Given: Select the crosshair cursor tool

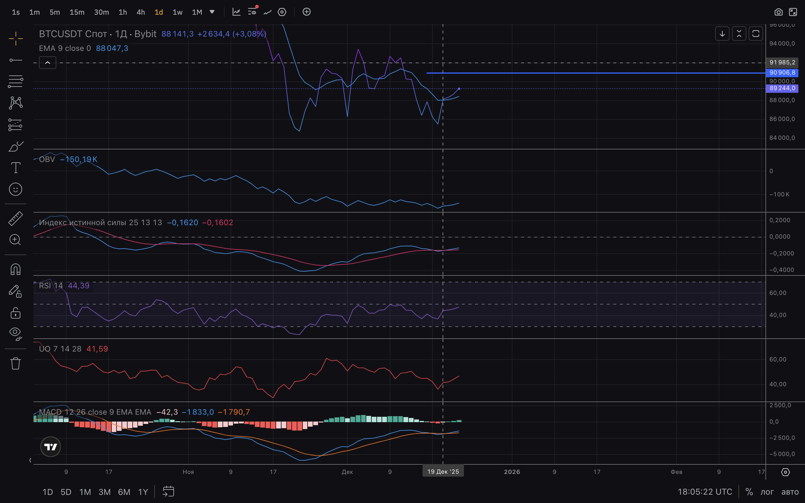Looking at the screenshot, I should [16, 39].
